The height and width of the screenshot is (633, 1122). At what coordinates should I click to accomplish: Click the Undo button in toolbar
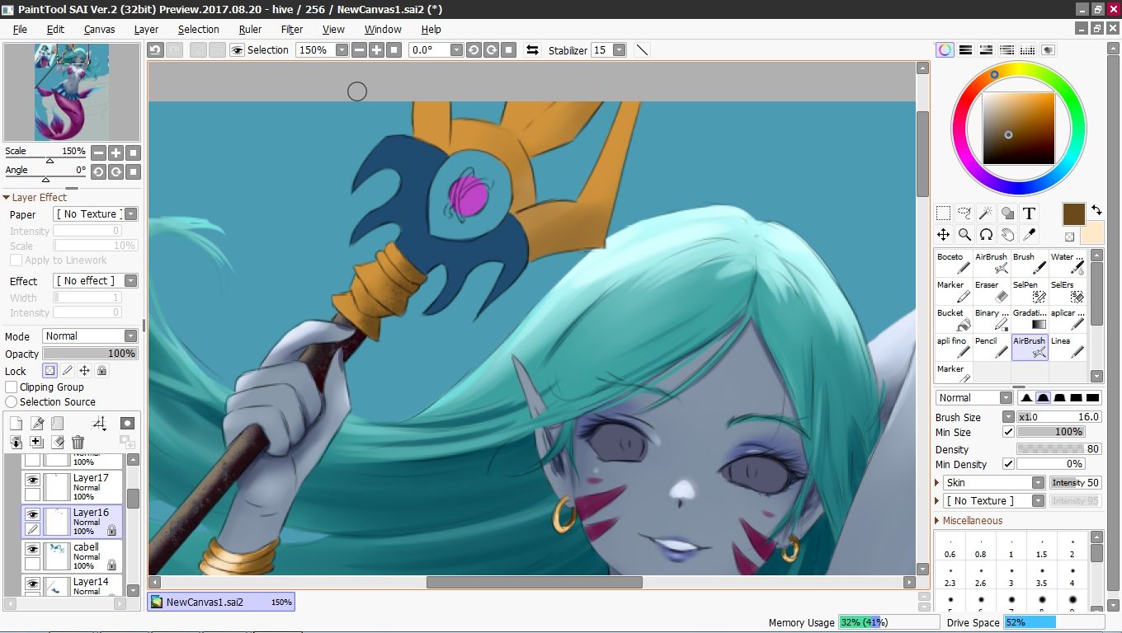click(x=155, y=50)
